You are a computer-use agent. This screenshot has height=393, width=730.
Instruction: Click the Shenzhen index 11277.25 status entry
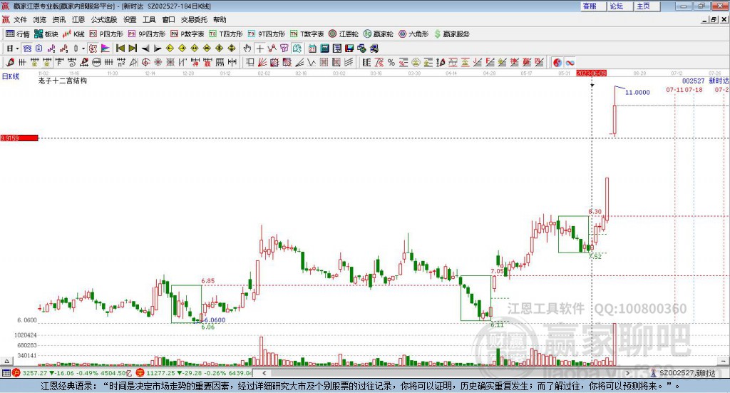click(x=195, y=373)
